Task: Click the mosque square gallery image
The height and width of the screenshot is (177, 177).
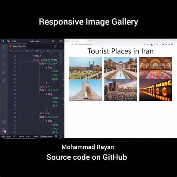Action: [x=86, y=68]
